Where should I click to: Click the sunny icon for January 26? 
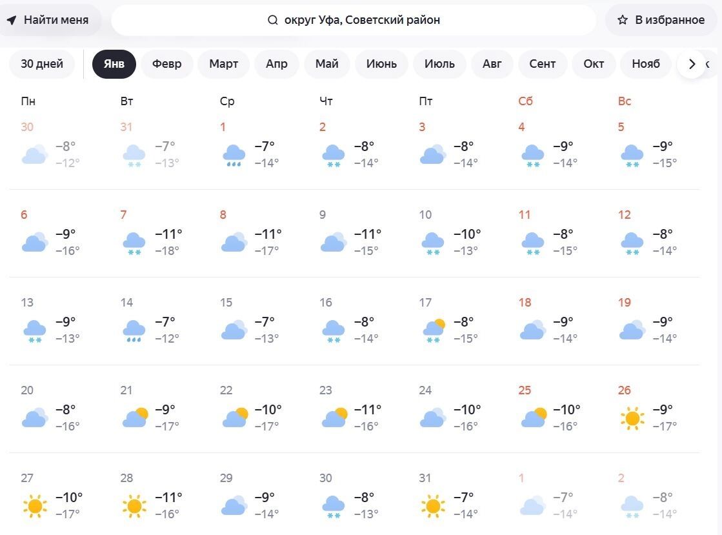(632, 418)
